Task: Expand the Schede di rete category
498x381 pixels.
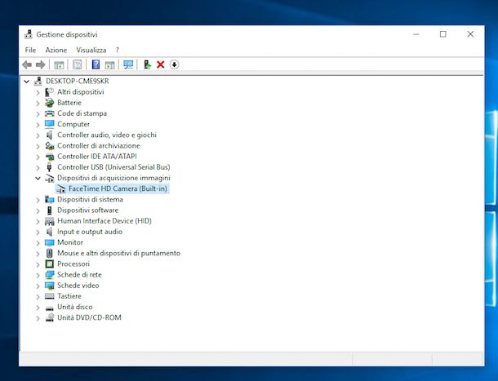Action: 38,275
